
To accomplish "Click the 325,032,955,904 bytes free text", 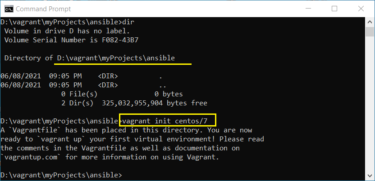I will tap(155, 103).
